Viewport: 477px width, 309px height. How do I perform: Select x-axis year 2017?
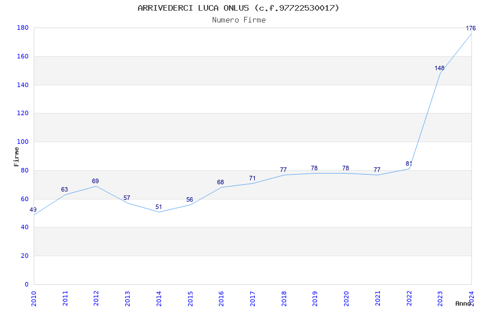253,299
